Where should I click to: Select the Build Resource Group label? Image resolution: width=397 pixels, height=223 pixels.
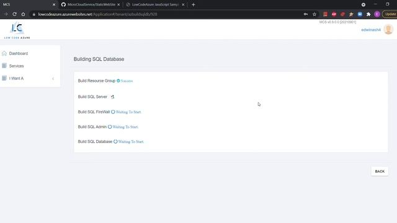[97, 81]
